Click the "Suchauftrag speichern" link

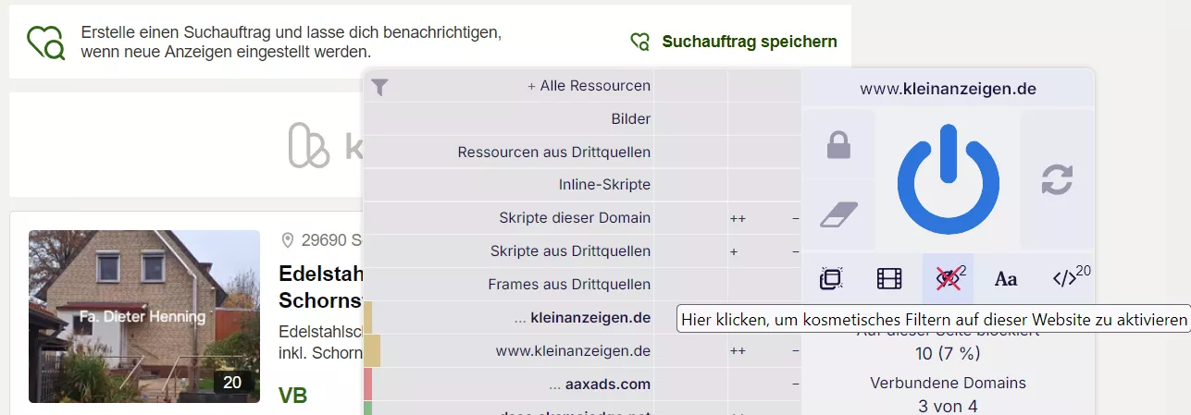749,42
